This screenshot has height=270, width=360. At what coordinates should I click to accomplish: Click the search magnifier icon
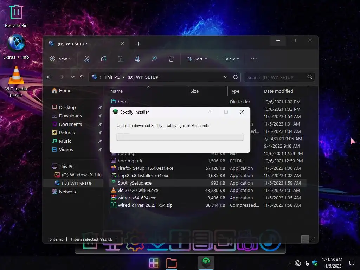[x=310, y=77]
